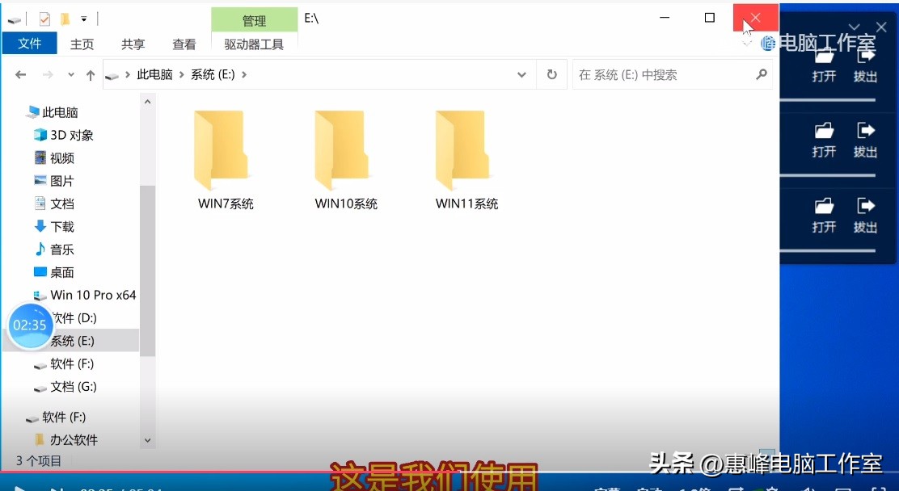Click the refresh icon beside the address bar
The width and height of the screenshot is (899, 491).
point(551,73)
